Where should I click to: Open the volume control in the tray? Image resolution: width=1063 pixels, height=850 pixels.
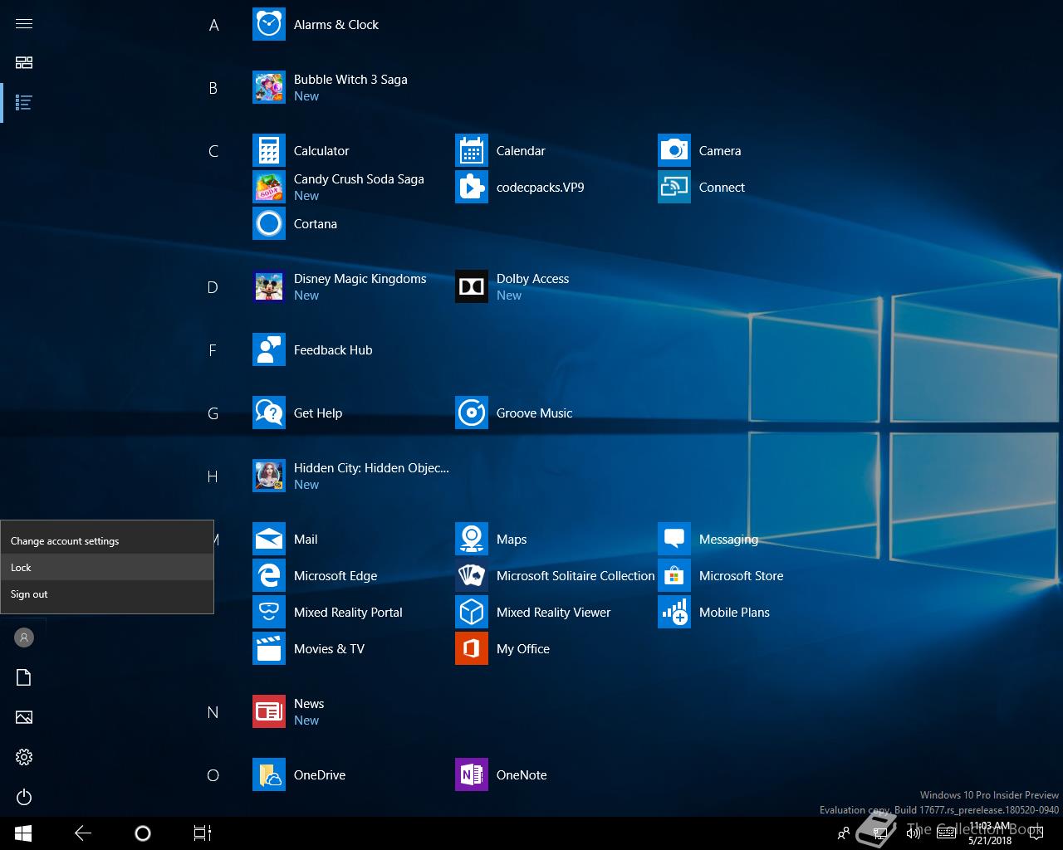(913, 833)
